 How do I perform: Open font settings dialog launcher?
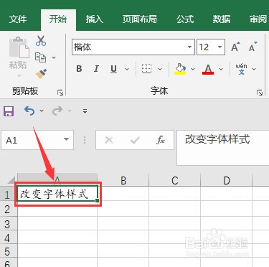click(x=260, y=93)
